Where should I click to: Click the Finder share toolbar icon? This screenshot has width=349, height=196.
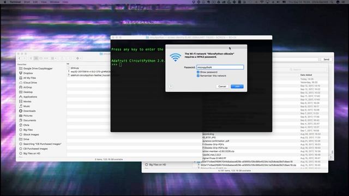pos(62,58)
